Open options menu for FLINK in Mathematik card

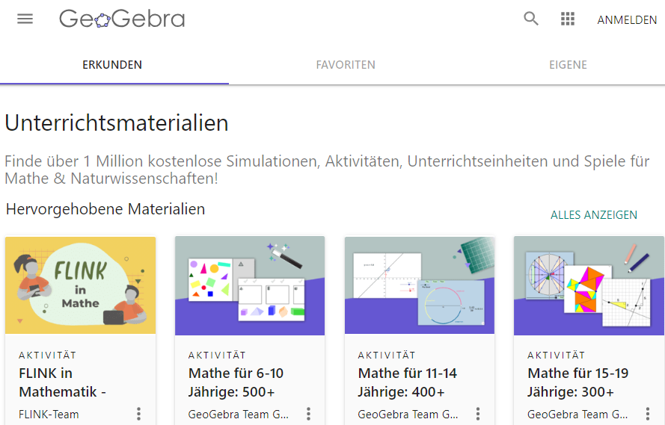[138, 414]
